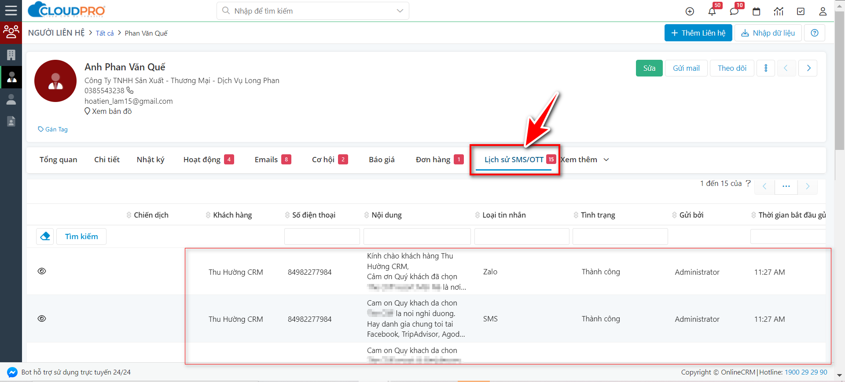Select the leads person sidebar icon
845x382 pixels.
tap(11, 99)
